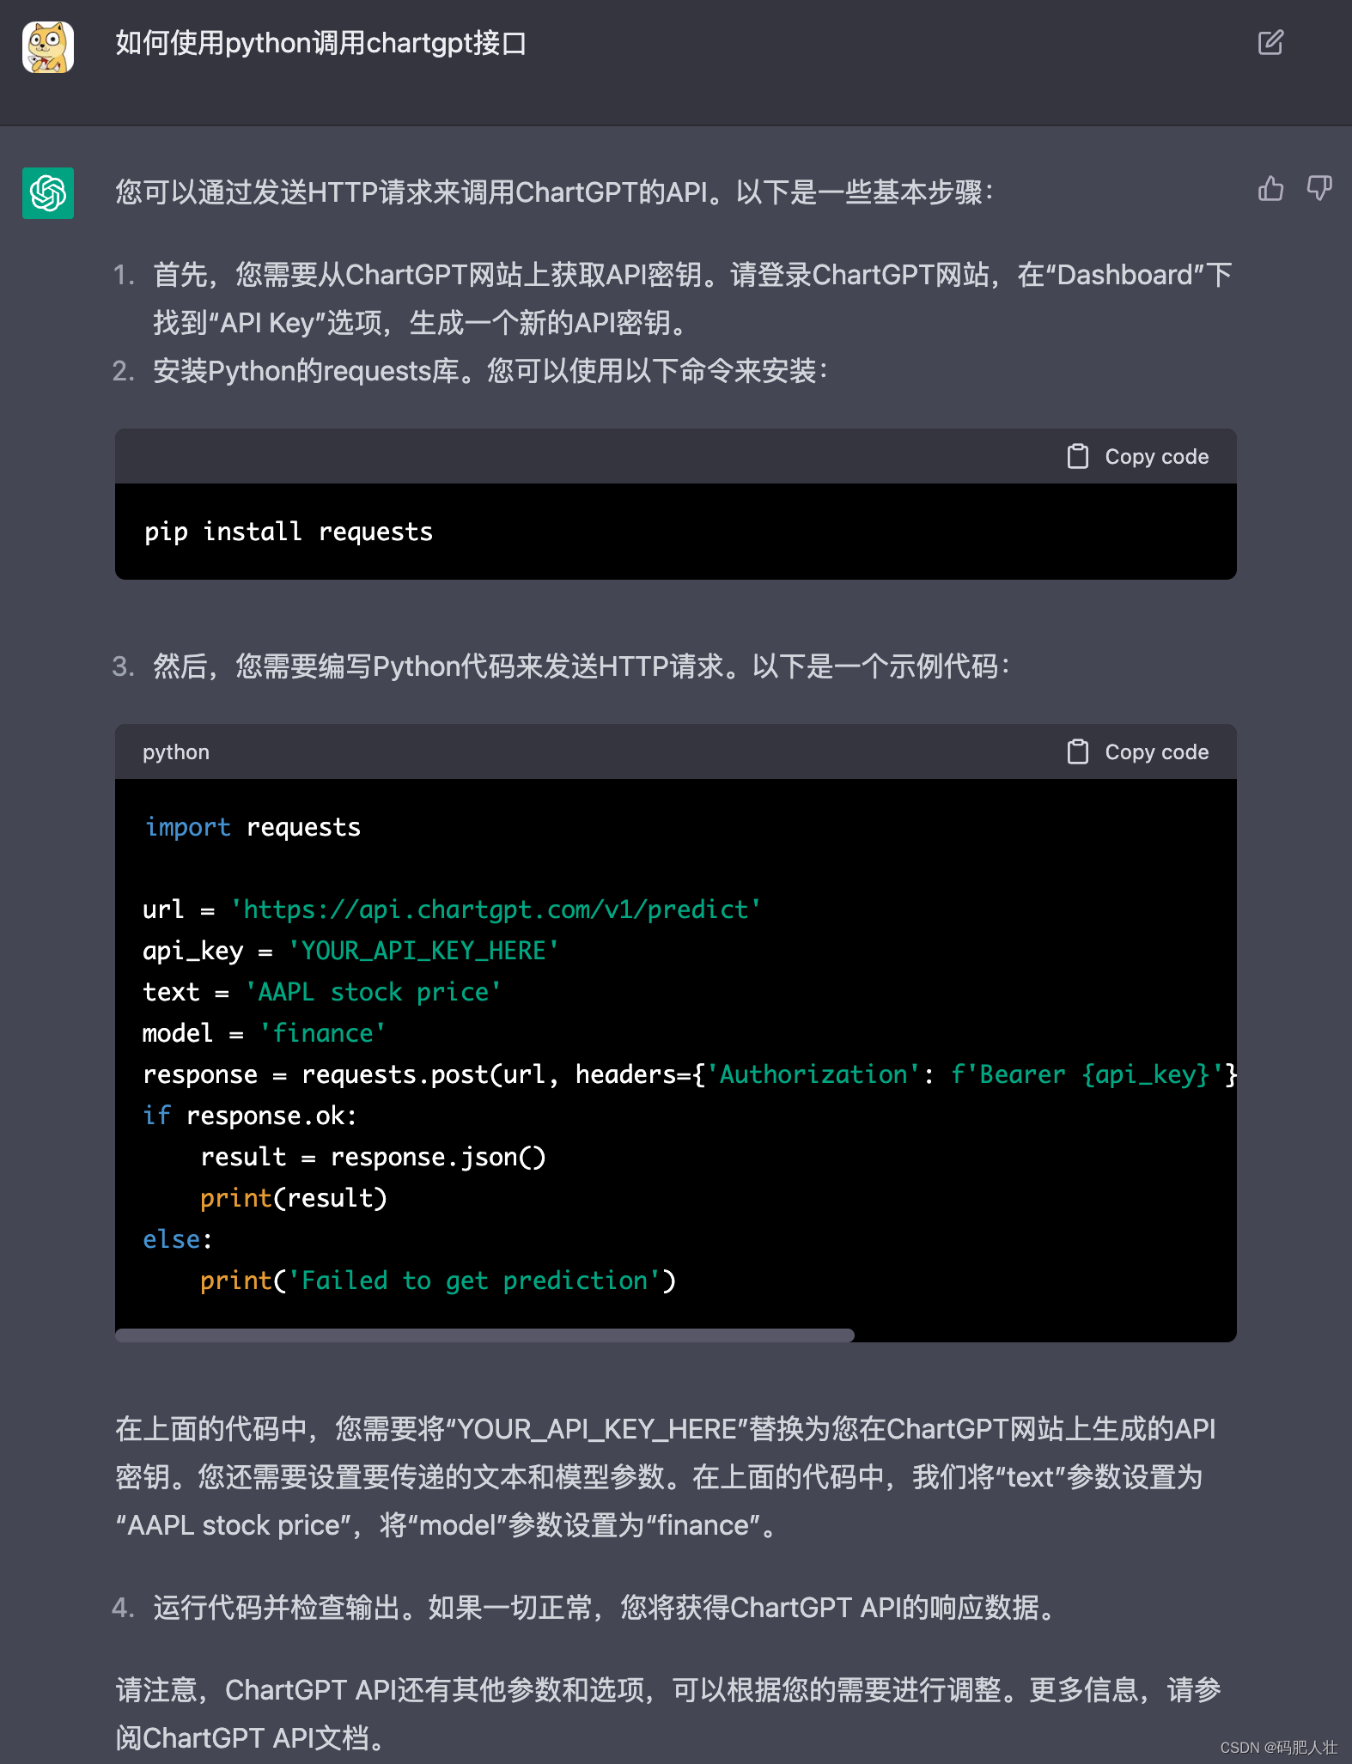Screen dimensions: 1352x1764
Task: Click the 'Failed to get prediction' print line
Action: pyautogui.click(x=438, y=1280)
